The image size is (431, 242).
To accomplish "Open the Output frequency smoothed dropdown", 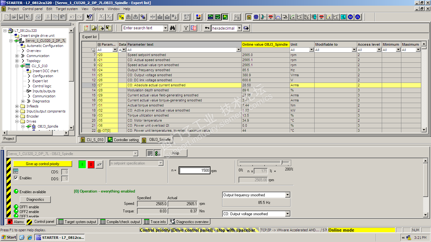I will [287, 195].
